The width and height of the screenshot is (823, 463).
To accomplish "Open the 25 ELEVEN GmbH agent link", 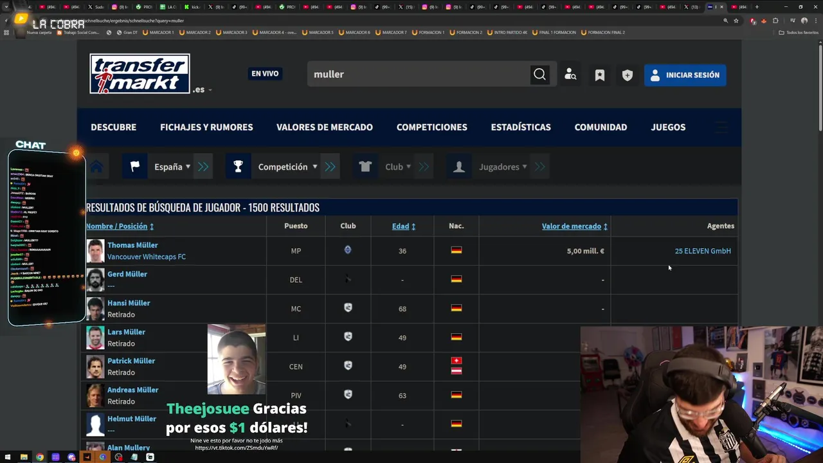I will (x=703, y=251).
